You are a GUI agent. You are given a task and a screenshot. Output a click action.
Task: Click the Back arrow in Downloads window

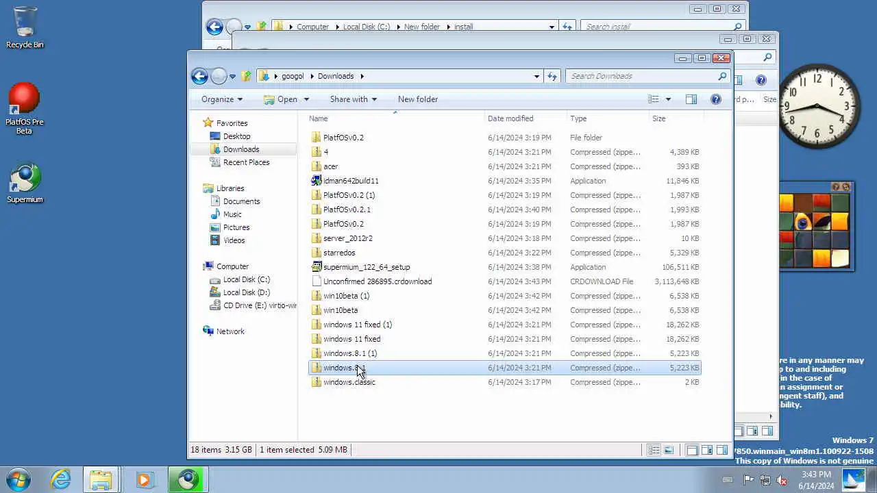point(199,76)
